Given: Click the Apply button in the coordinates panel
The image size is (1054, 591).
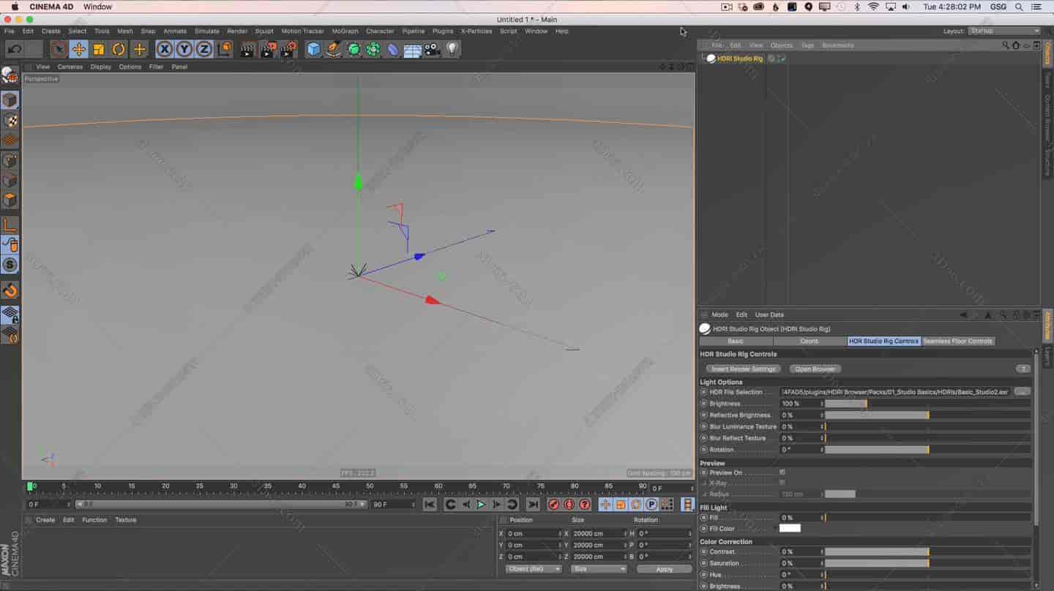Looking at the screenshot, I should click(664, 568).
